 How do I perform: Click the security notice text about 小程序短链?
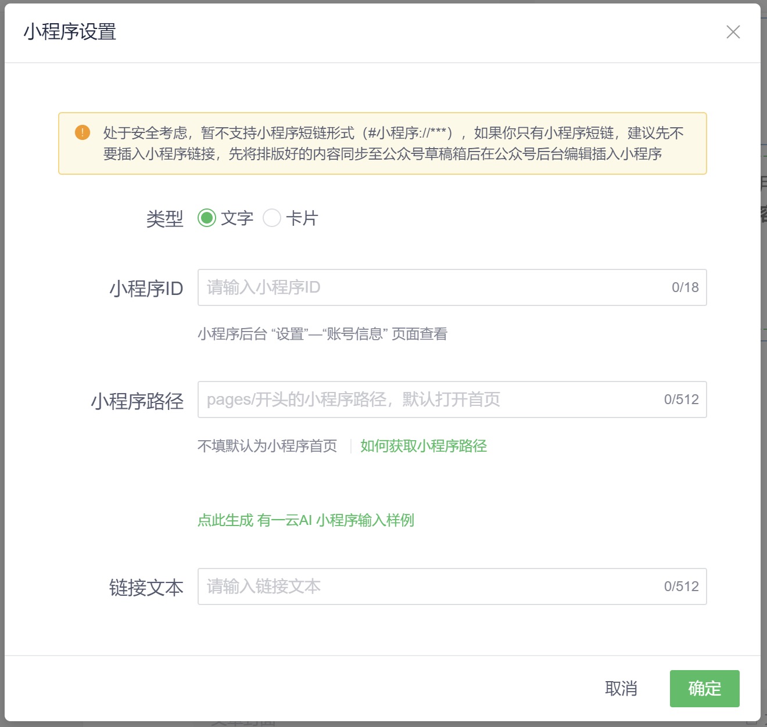(x=393, y=143)
